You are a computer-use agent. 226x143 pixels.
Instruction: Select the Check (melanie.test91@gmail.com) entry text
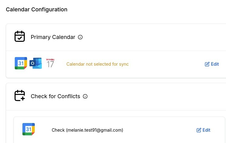87,130
